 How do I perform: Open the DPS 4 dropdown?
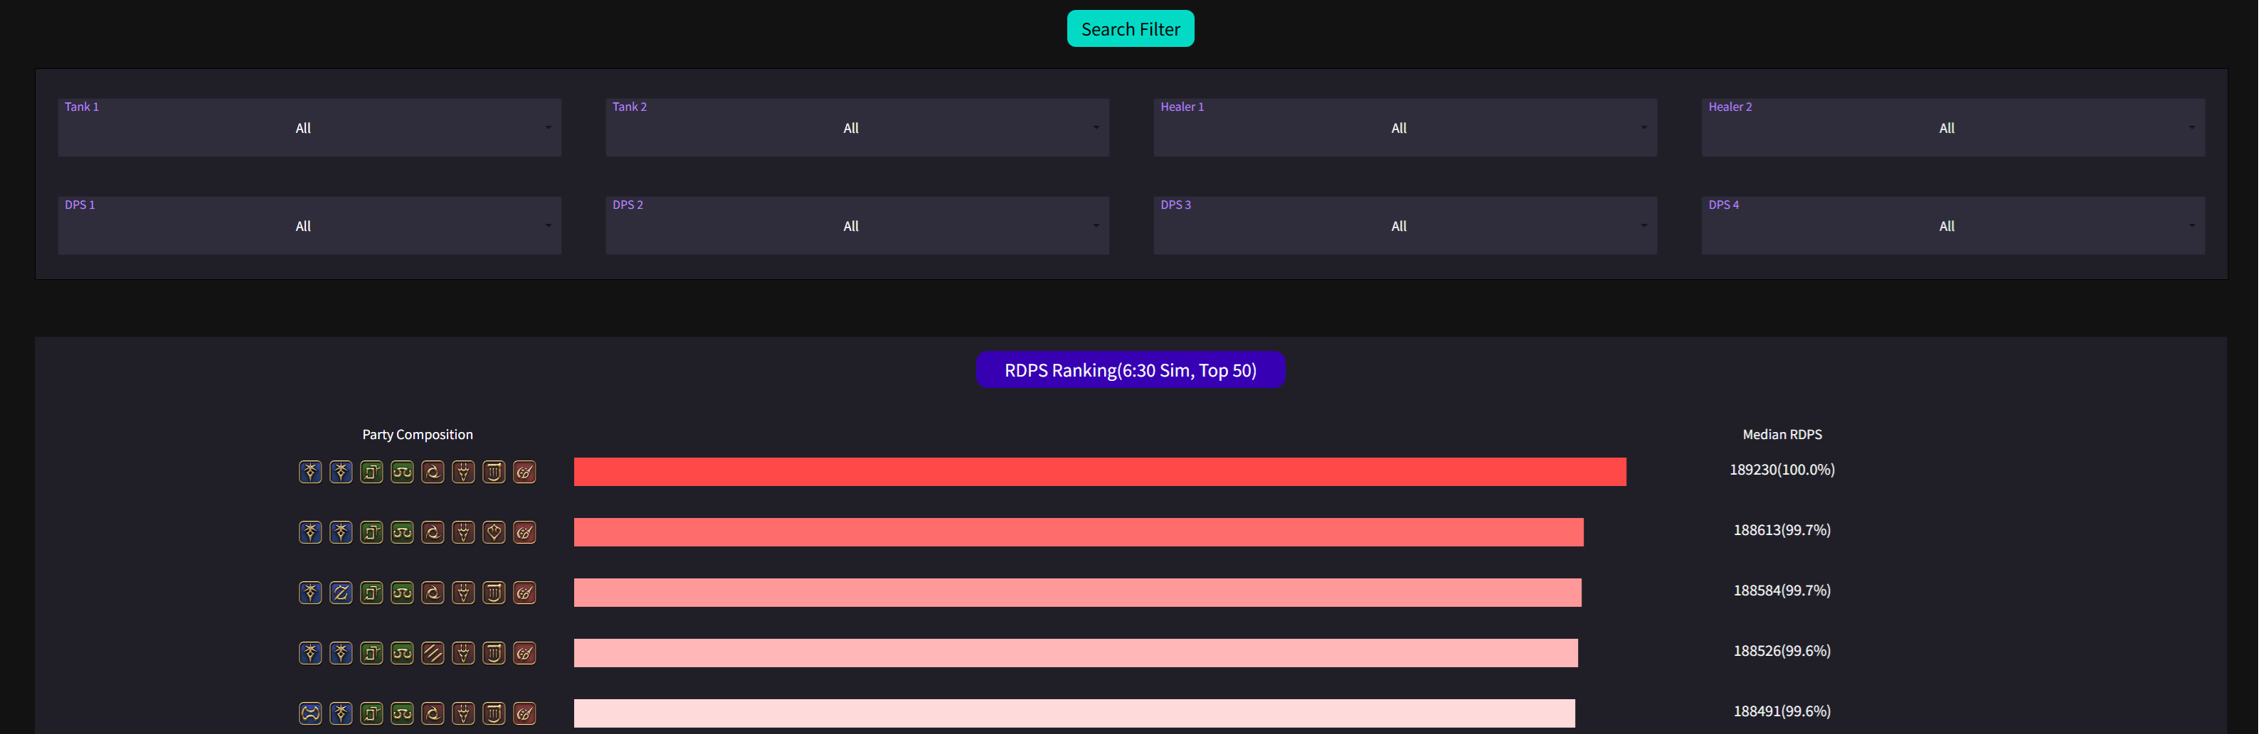pyautogui.click(x=1953, y=226)
